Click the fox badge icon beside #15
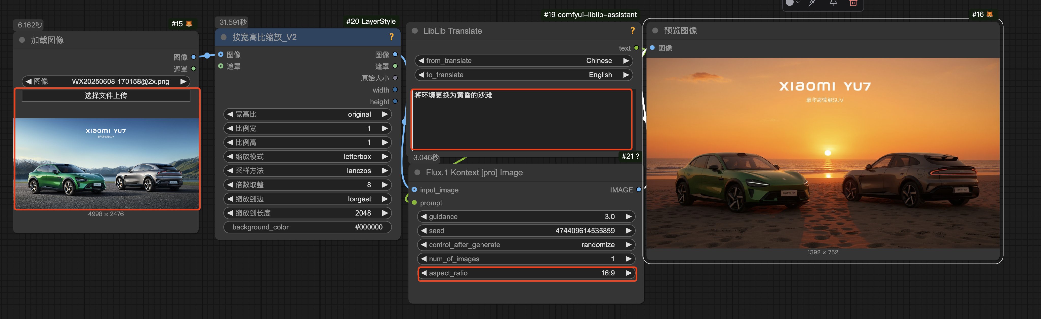The image size is (1041, 319). [x=189, y=24]
